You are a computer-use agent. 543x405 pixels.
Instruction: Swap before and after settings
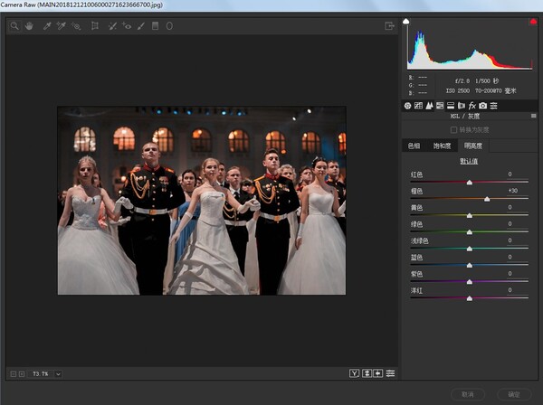[x=367, y=373]
